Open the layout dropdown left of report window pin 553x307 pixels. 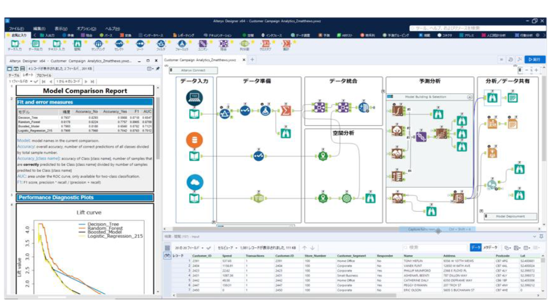point(150,69)
